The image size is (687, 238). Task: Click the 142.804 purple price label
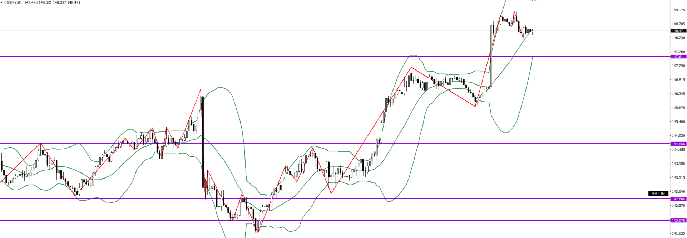coord(678,199)
